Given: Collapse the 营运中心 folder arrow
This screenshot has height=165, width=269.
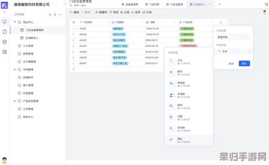Looking at the screenshot, I should [x=15, y=22].
